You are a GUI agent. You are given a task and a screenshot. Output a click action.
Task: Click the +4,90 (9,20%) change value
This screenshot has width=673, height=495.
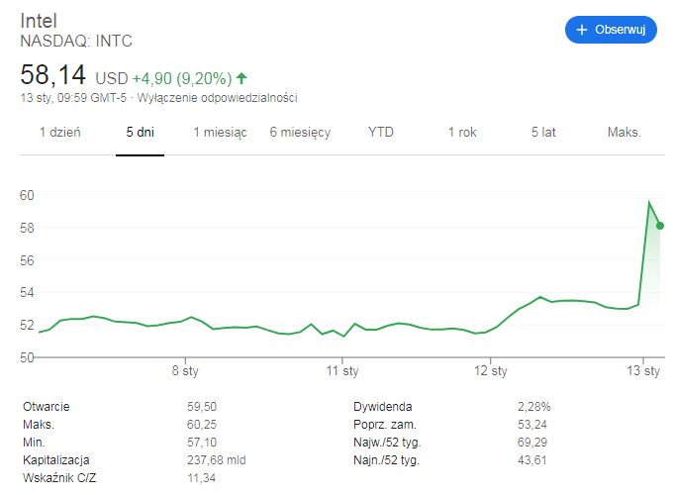pos(182,78)
